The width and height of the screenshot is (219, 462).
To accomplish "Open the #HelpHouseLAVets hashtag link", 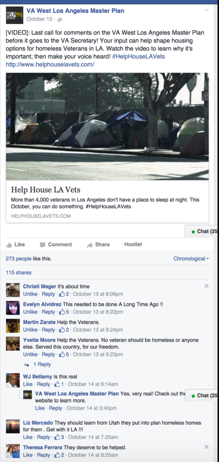I will pyautogui.click(x=139, y=57).
